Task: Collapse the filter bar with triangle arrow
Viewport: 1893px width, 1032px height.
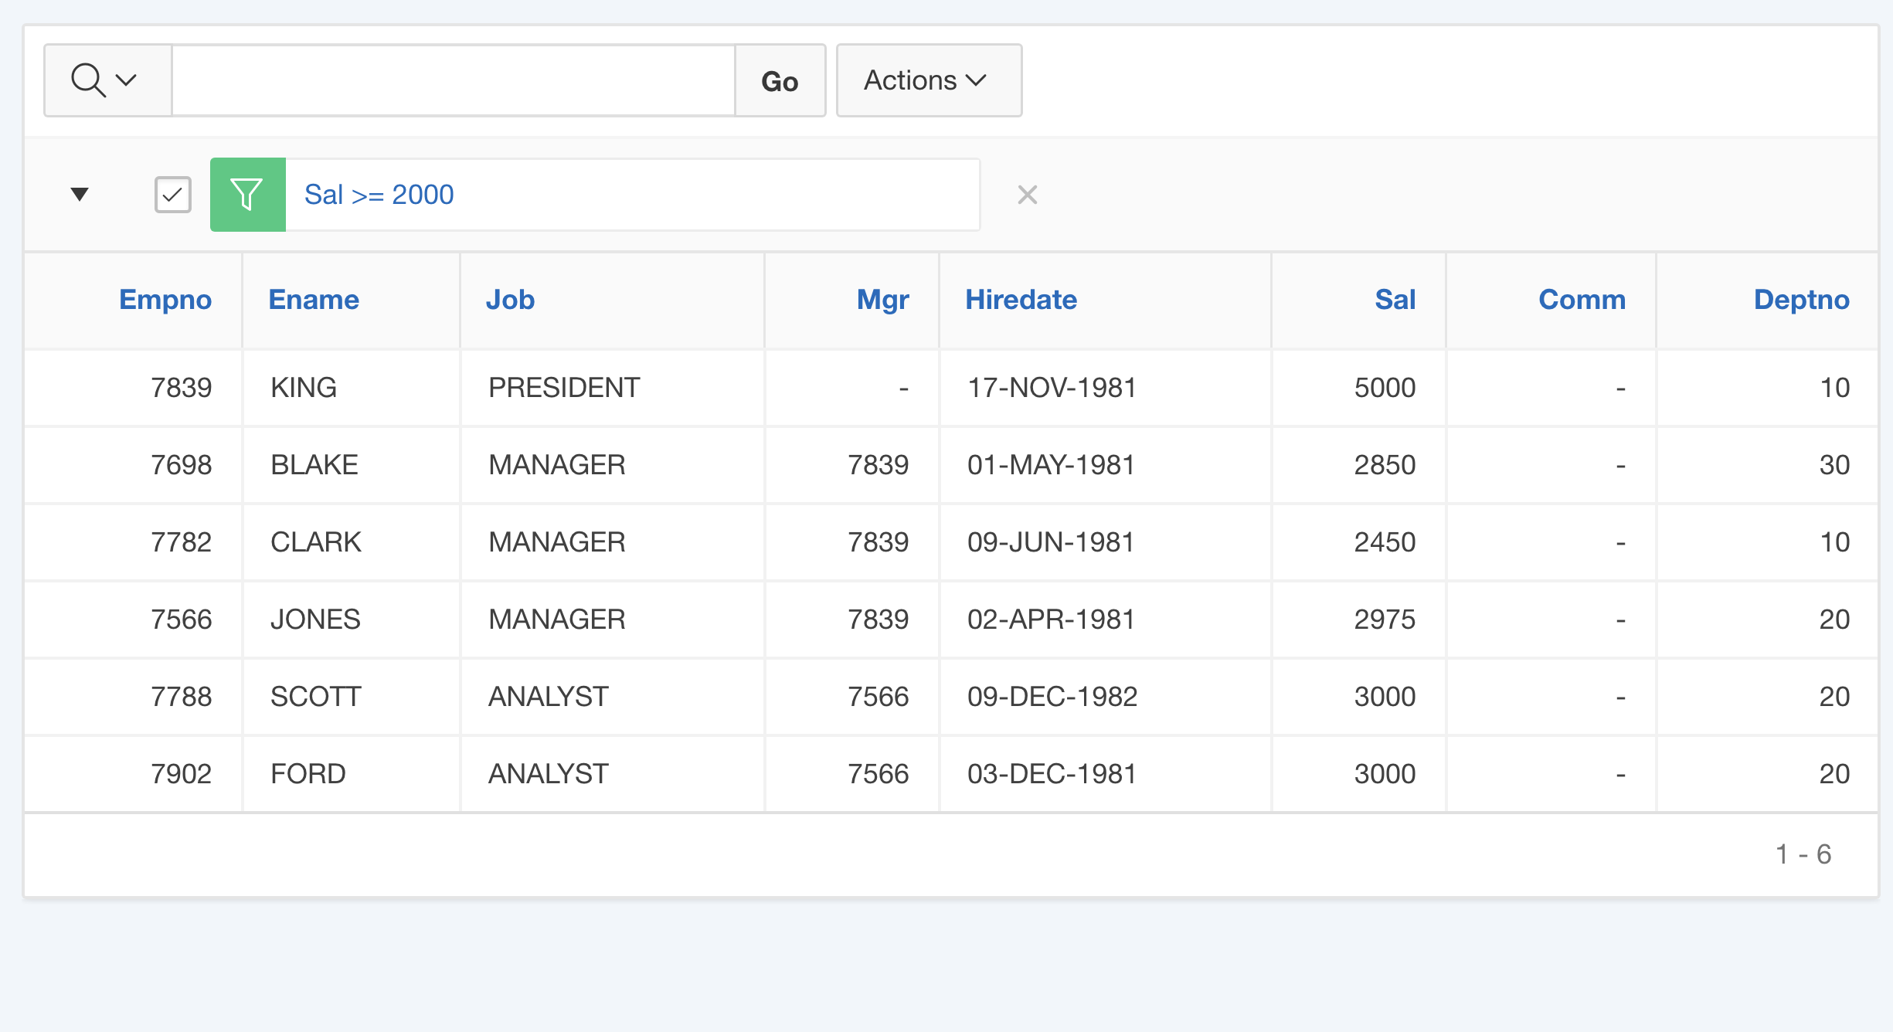Action: [80, 194]
